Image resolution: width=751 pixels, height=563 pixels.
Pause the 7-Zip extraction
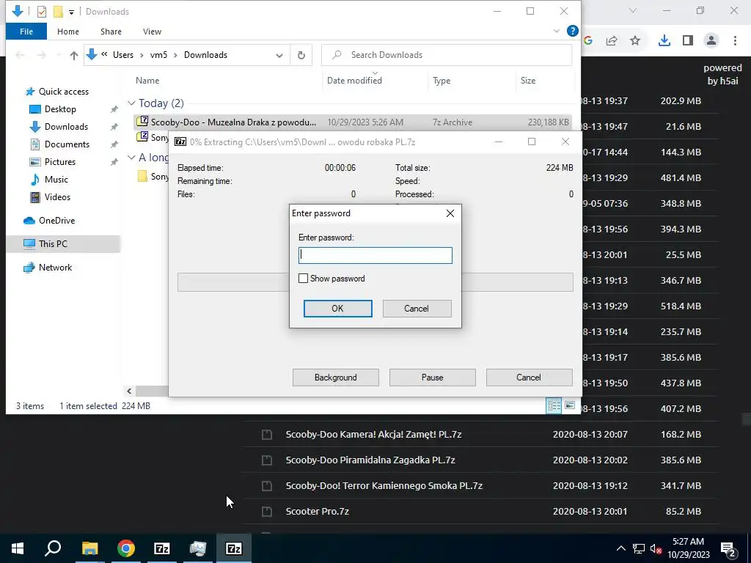click(433, 378)
